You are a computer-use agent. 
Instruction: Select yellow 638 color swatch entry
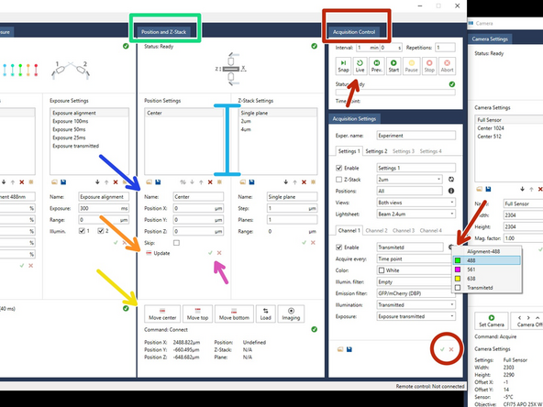(487, 279)
